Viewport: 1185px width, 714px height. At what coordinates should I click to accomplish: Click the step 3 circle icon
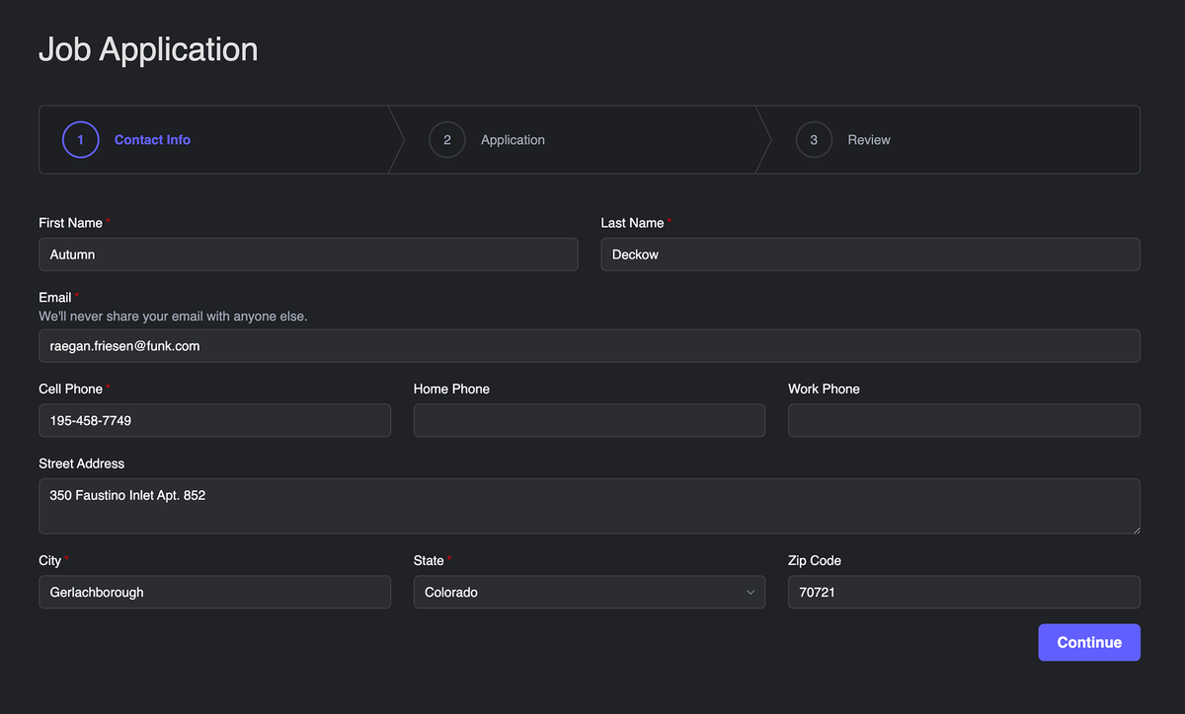[814, 140]
